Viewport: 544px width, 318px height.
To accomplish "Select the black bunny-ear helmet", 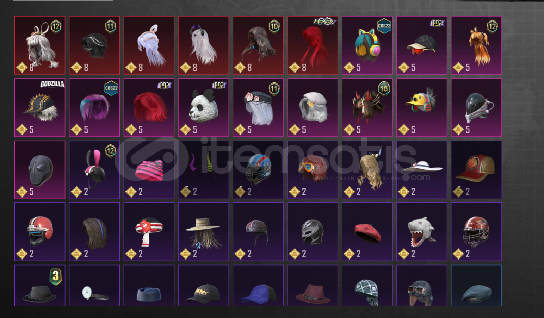I will point(94,170).
